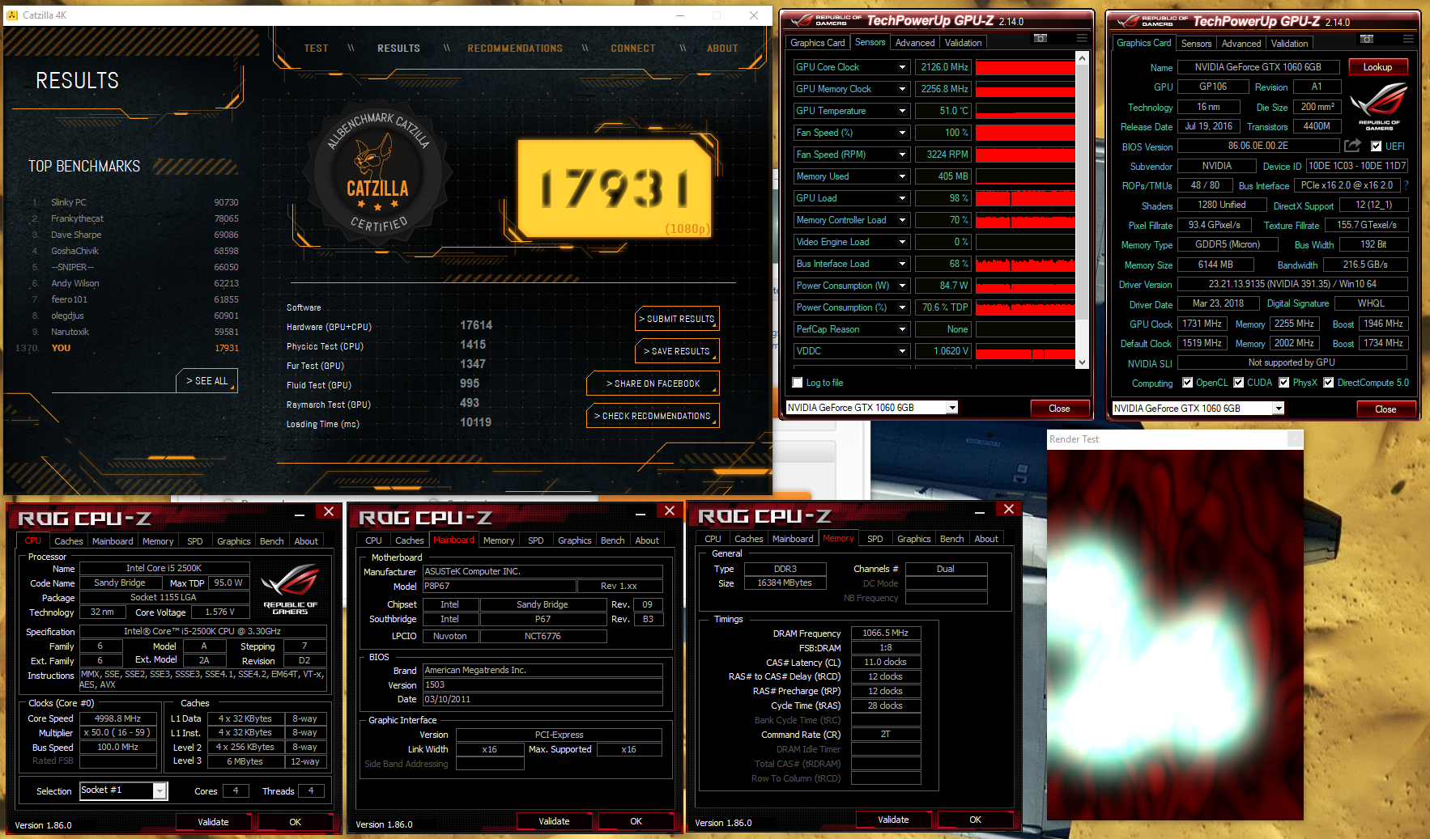
Task: Click the camera icon in the GPU-Z Graphics Card window
Action: (1367, 39)
